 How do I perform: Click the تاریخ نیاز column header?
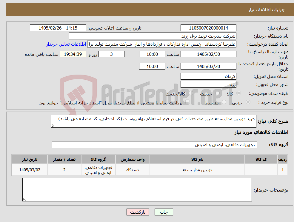[x=30, y=159]
